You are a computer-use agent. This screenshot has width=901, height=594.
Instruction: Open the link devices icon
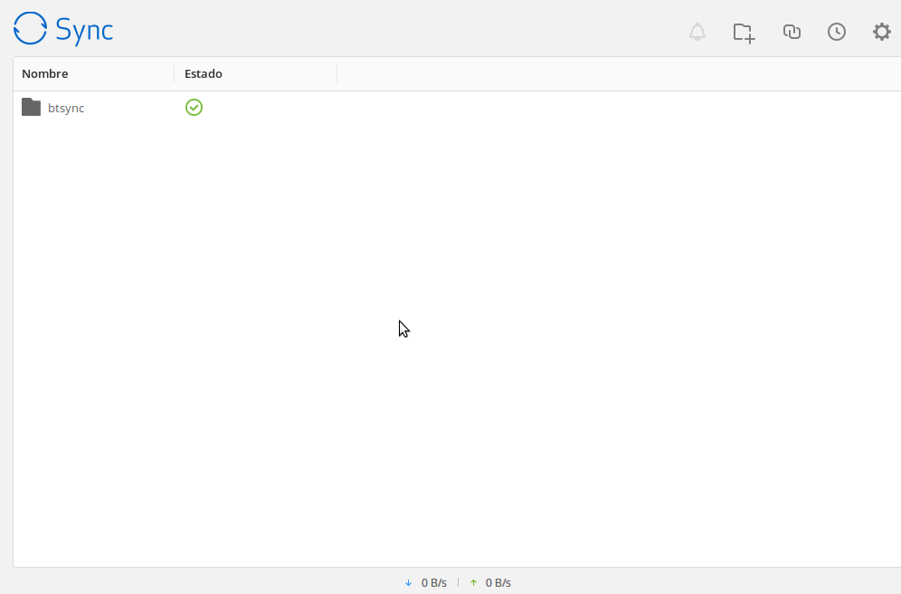(x=792, y=32)
